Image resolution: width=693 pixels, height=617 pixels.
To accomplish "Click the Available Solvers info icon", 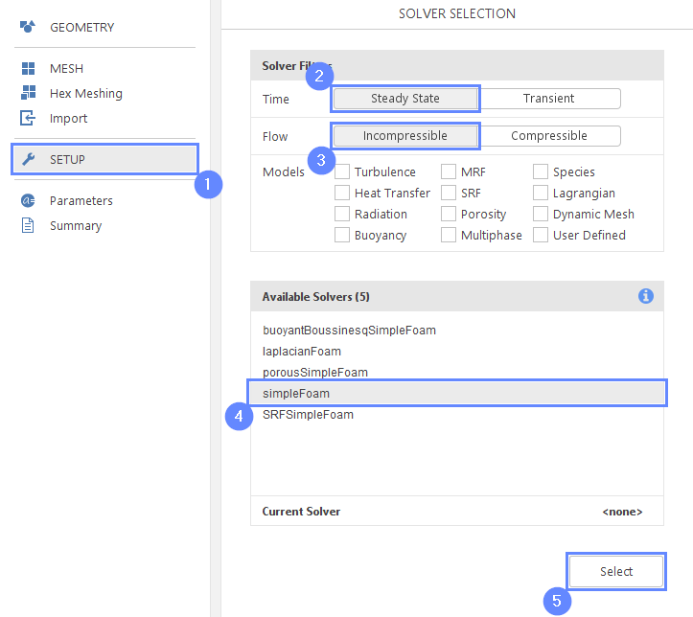I will [646, 296].
